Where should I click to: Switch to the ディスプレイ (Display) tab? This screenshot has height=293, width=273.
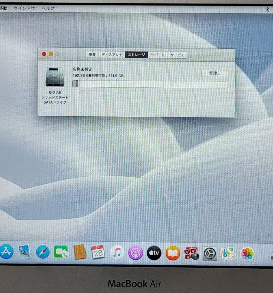[x=111, y=55]
